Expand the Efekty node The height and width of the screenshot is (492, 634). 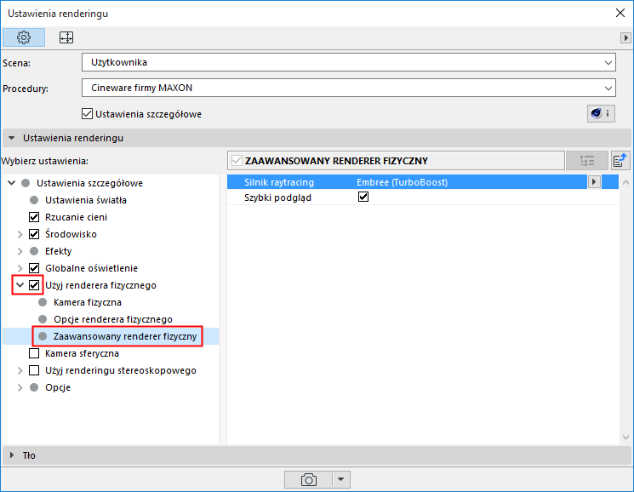click(x=20, y=251)
